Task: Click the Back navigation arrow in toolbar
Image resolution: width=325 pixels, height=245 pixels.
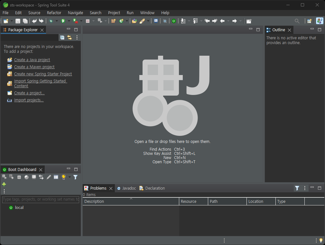Action: (x=222, y=21)
